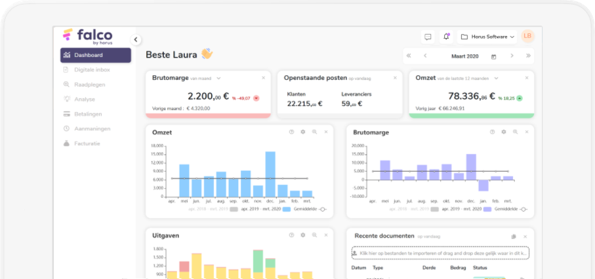Viewport: 595px width, 279px height.
Task: Jump forward with double right arrows
Action: (528, 56)
